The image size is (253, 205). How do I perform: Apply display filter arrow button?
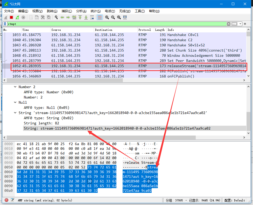(x=234, y=24)
